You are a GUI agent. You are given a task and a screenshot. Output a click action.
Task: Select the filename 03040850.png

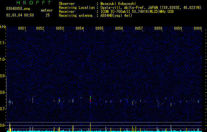click(18, 9)
